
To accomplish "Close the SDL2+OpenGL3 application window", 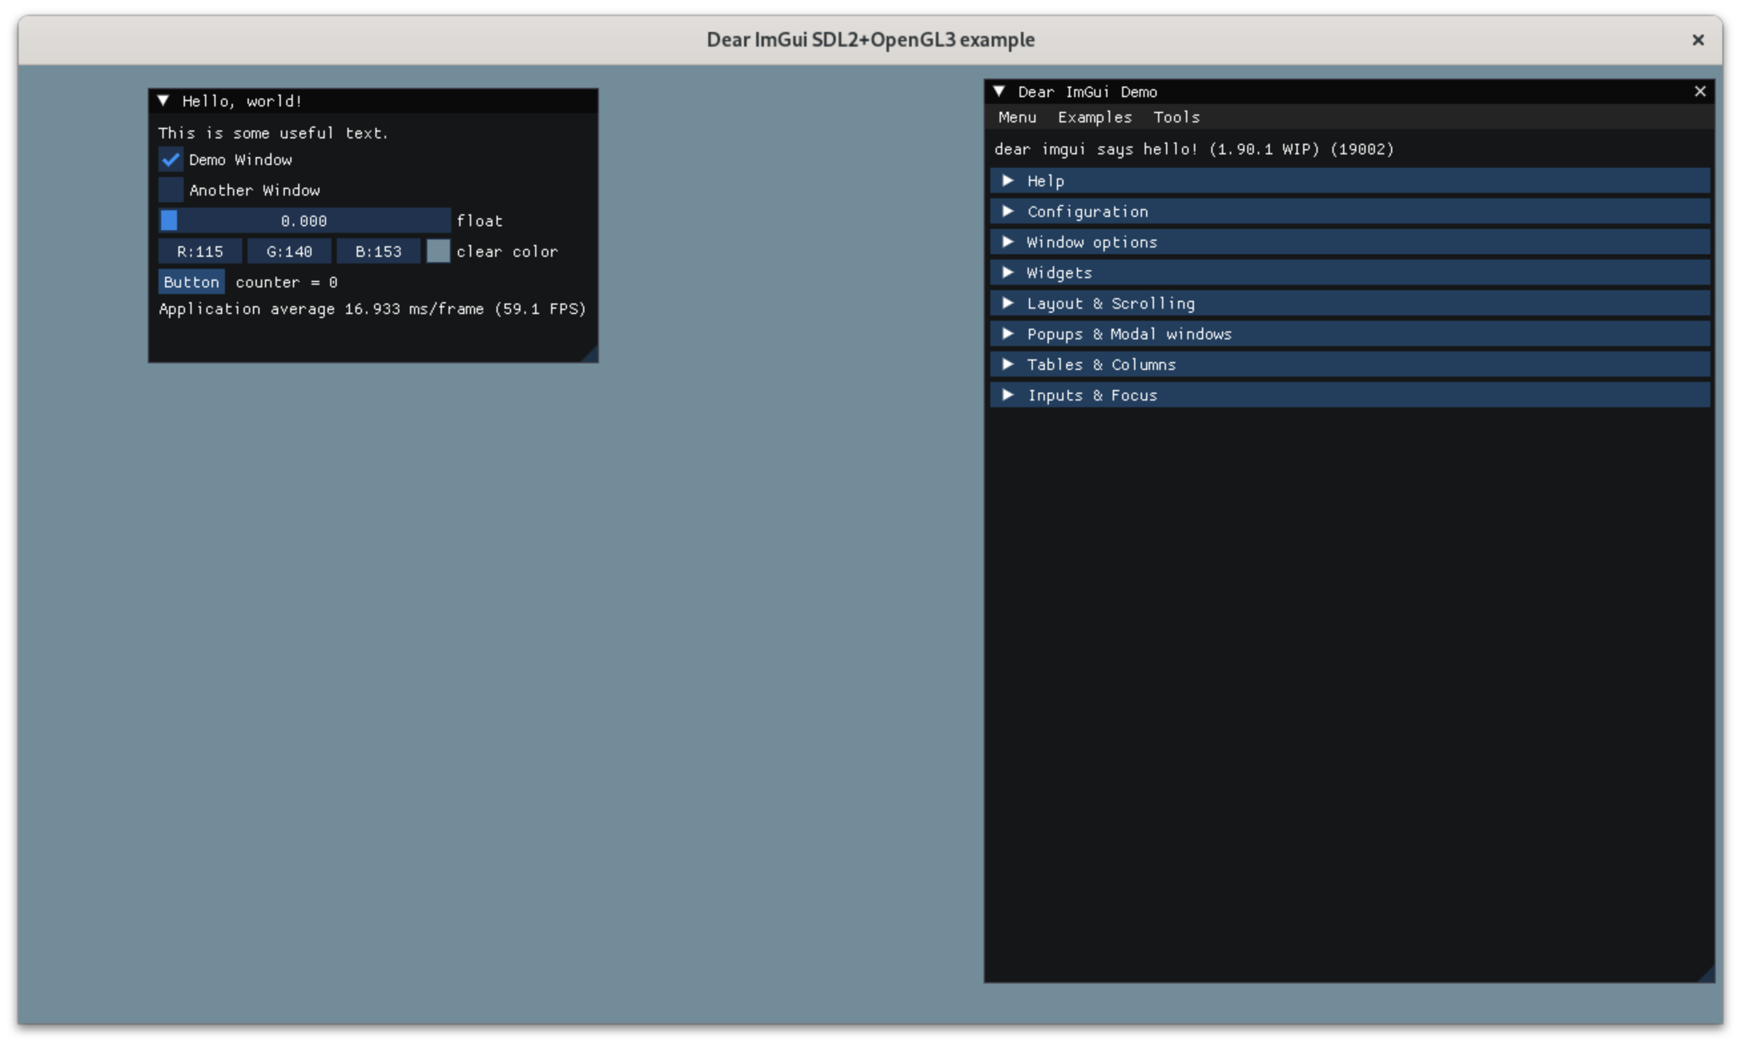I will pyautogui.click(x=1697, y=40).
